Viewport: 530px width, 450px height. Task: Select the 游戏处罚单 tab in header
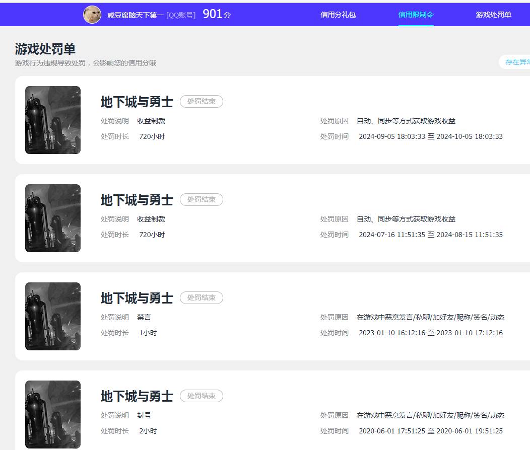(493, 15)
